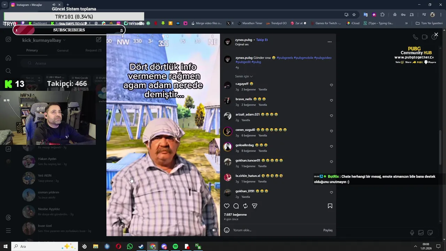Open the #pubgvideo hashtag
Screen dimensions: 446x251
pyautogui.click(x=323, y=58)
